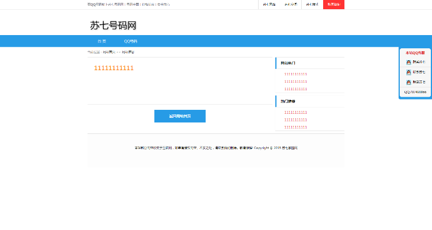Open first 1111111111 link under second sidebar heading
Screen dimensions: 432x230
coord(295,113)
